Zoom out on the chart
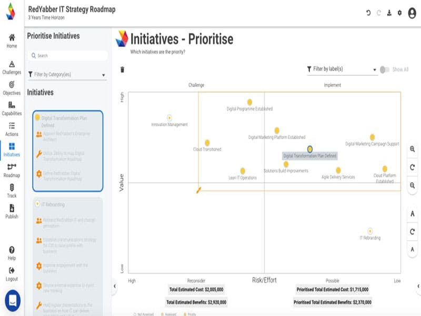Screen dimensions: 421x316 412,185
